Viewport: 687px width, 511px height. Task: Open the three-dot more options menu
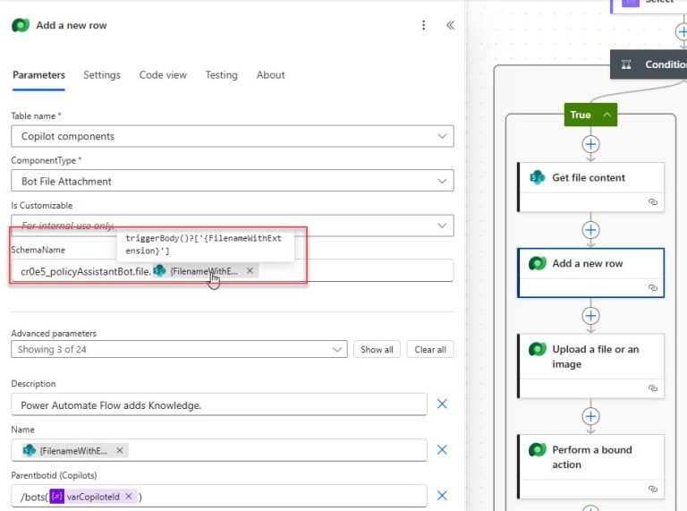423,25
